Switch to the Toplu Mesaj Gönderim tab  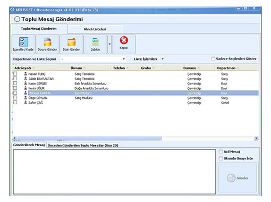tap(39, 29)
